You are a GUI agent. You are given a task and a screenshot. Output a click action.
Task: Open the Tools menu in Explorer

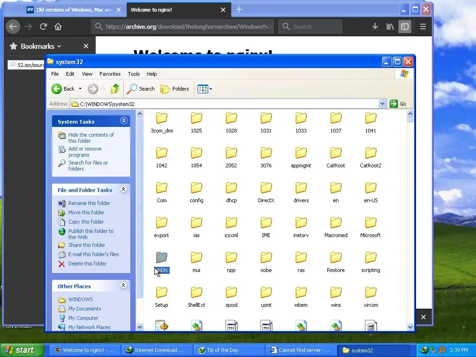click(x=133, y=74)
